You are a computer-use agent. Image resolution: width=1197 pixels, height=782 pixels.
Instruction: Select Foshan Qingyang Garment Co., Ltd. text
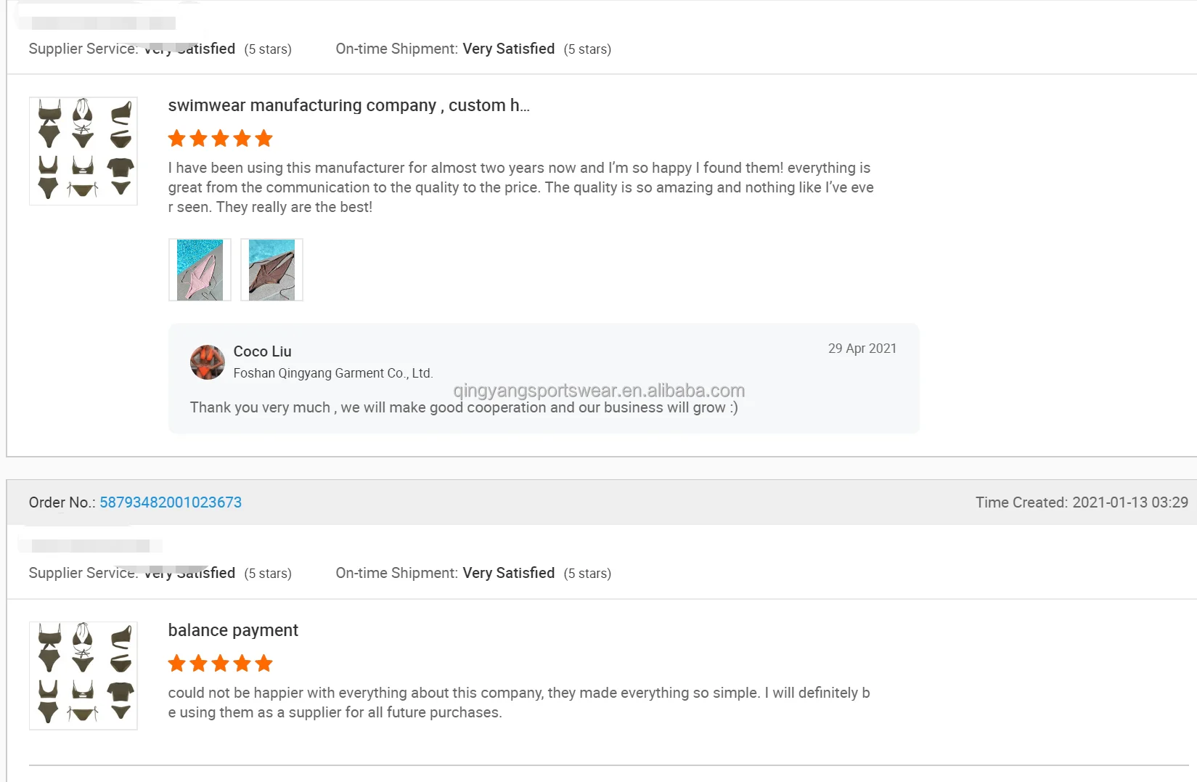332,373
